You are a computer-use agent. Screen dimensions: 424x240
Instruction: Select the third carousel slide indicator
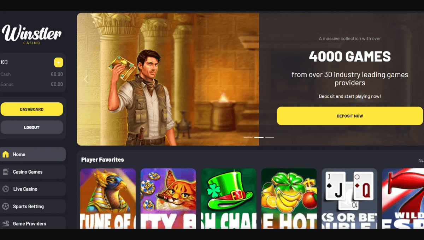270,137
